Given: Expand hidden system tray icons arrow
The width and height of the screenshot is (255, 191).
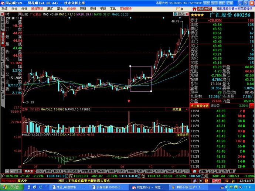Looking at the screenshot, I should tap(227, 187).
